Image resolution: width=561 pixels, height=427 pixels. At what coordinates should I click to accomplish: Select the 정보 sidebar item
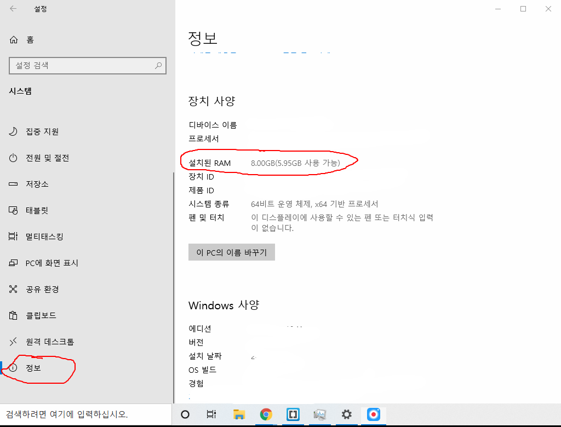point(33,368)
